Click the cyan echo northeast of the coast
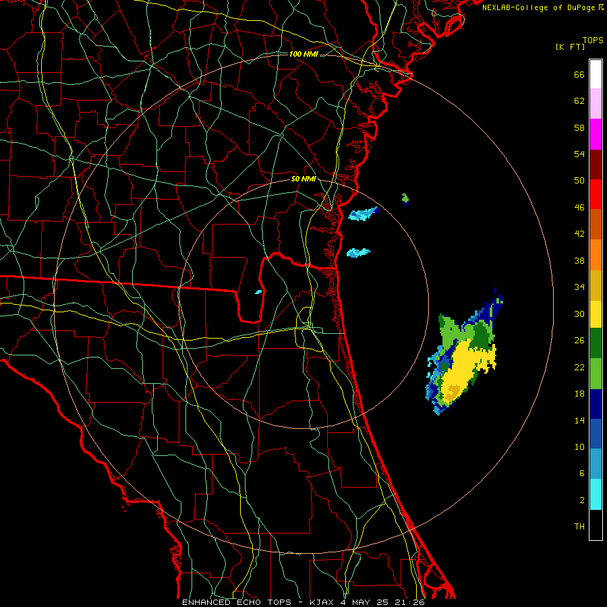 [x=363, y=214]
